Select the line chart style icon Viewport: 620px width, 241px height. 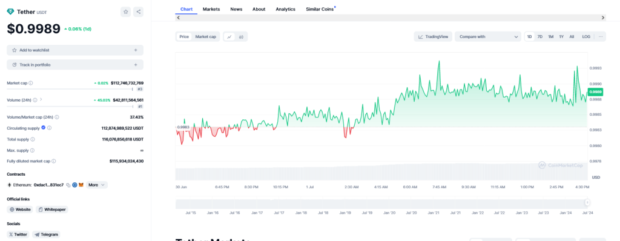[229, 37]
